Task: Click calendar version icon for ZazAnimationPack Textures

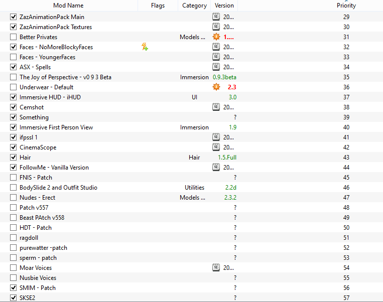Action: coord(216,27)
